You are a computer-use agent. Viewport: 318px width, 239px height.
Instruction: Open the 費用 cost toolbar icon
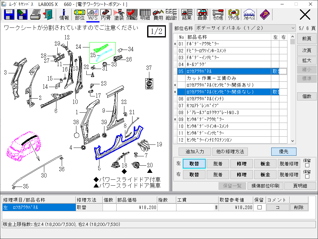[x=158, y=14]
